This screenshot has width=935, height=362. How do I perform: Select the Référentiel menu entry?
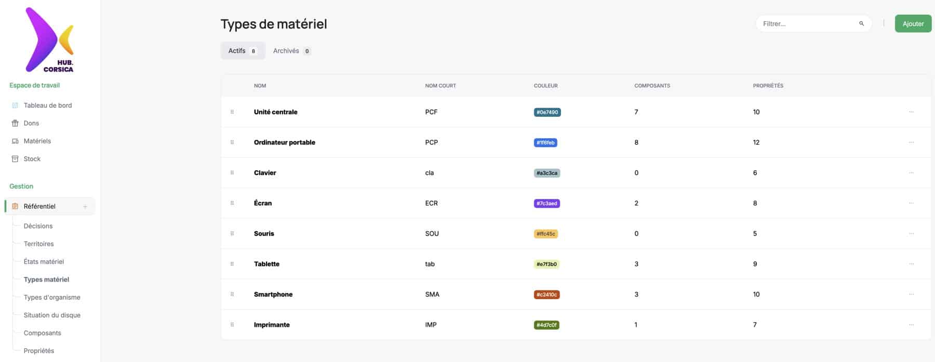50,206
